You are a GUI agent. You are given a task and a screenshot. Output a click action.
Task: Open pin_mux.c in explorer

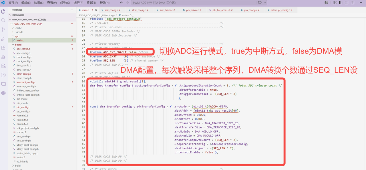tap(42, 99)
